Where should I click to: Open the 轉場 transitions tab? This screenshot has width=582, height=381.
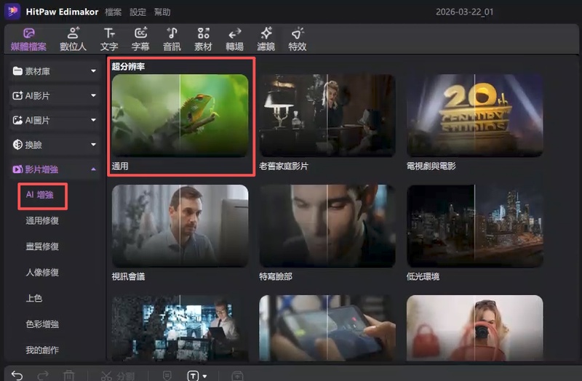(234, 39)
